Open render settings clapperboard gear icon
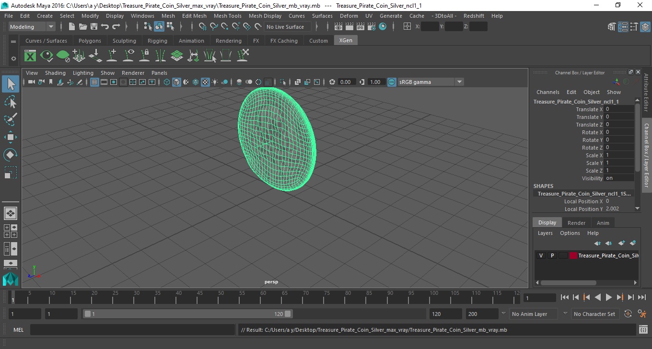This screenshot has width=652, height=349. tap(372, 27)
